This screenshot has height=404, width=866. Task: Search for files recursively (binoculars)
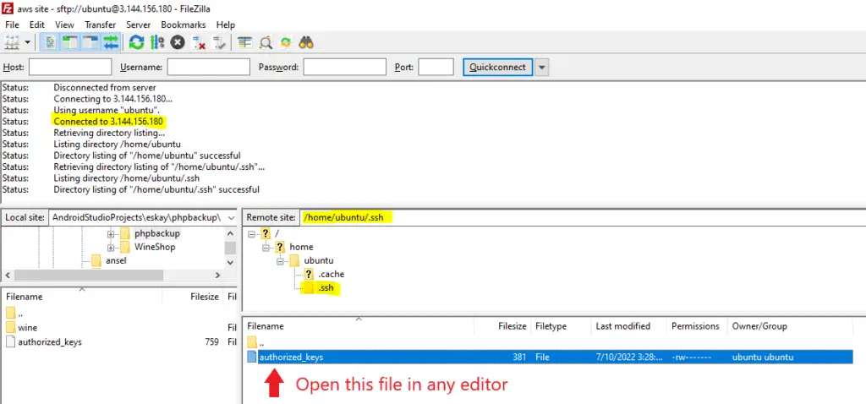click(x=306, y=42)
